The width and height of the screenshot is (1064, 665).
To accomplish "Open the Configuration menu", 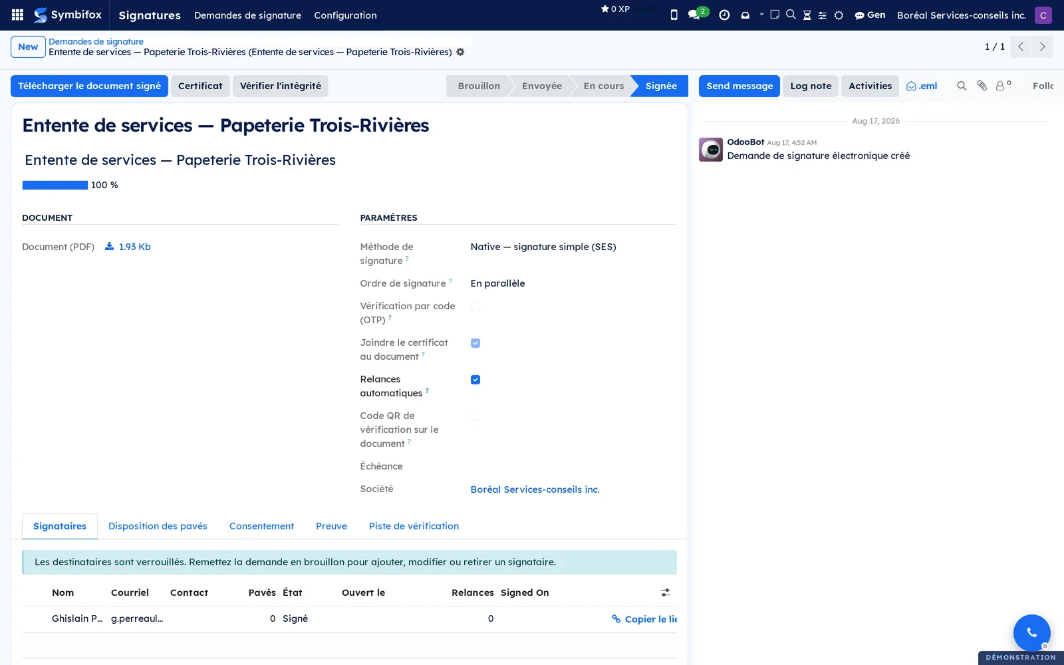I will (x=345, y=15).
